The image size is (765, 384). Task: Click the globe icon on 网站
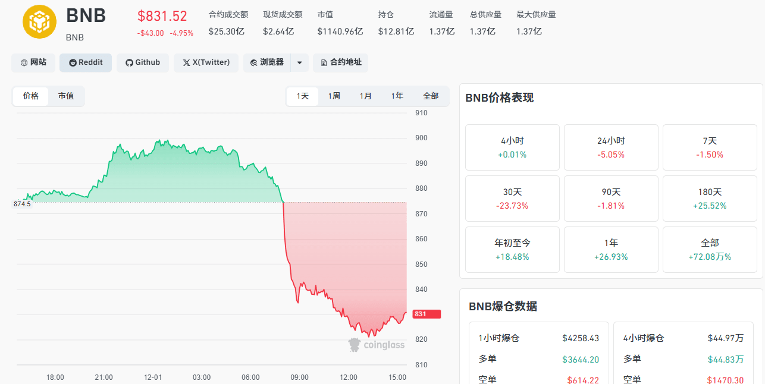click(24, 62)
